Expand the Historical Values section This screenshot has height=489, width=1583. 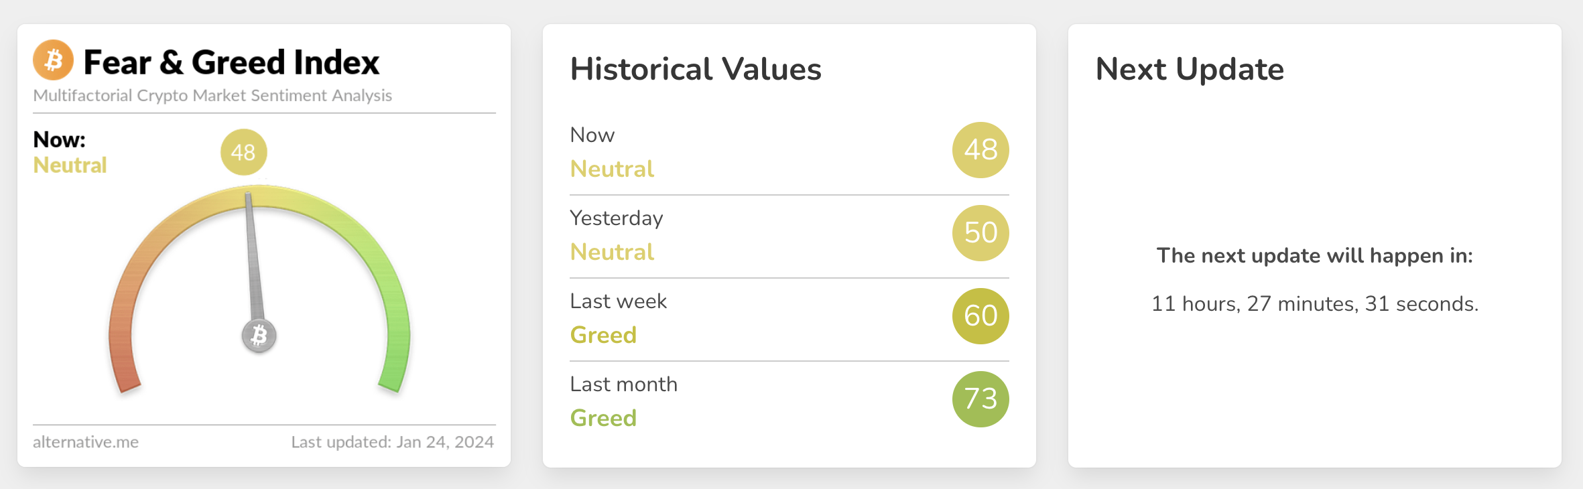[696, 69]
